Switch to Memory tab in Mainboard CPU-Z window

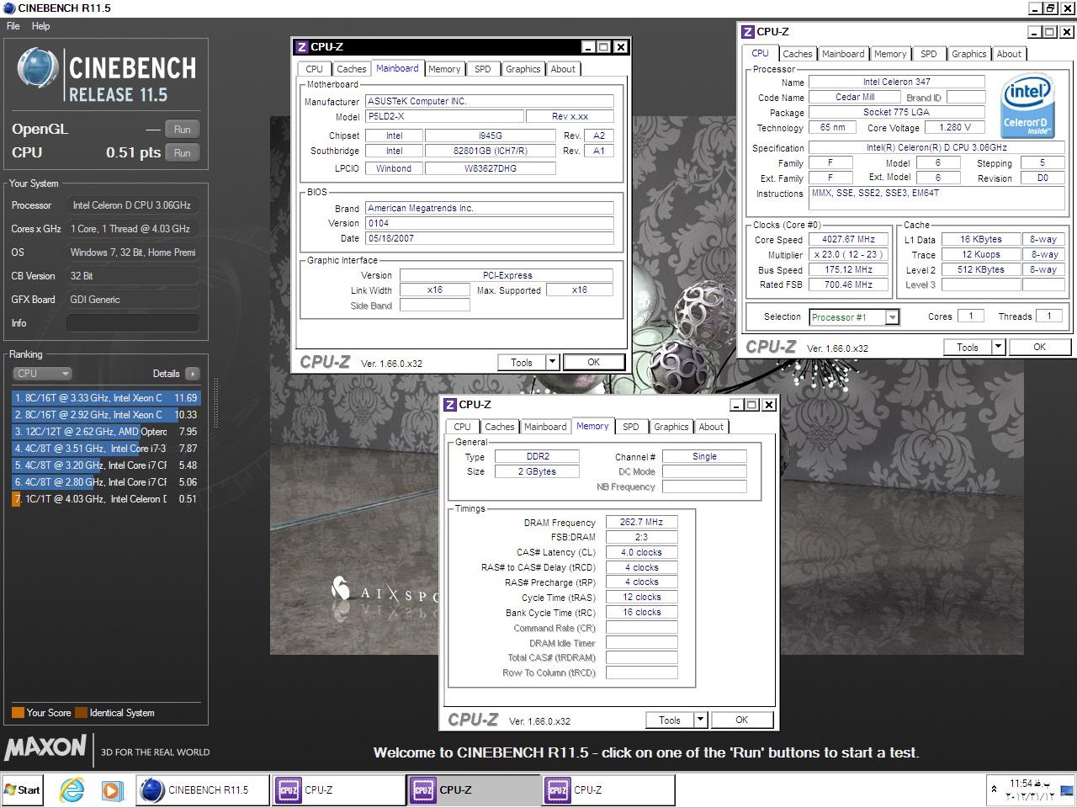pyautogui.click(x=443, y=69)
